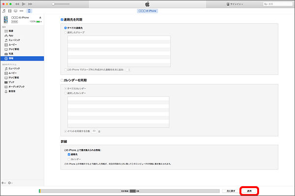Screen dimensions: 295x196
Task: Open テレビ番組 under the settings section
Action: point(12,49)
